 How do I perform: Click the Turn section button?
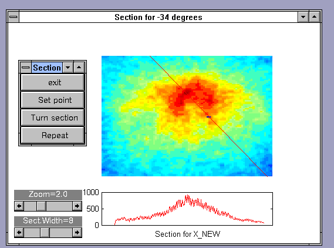[x=52, y=118]
